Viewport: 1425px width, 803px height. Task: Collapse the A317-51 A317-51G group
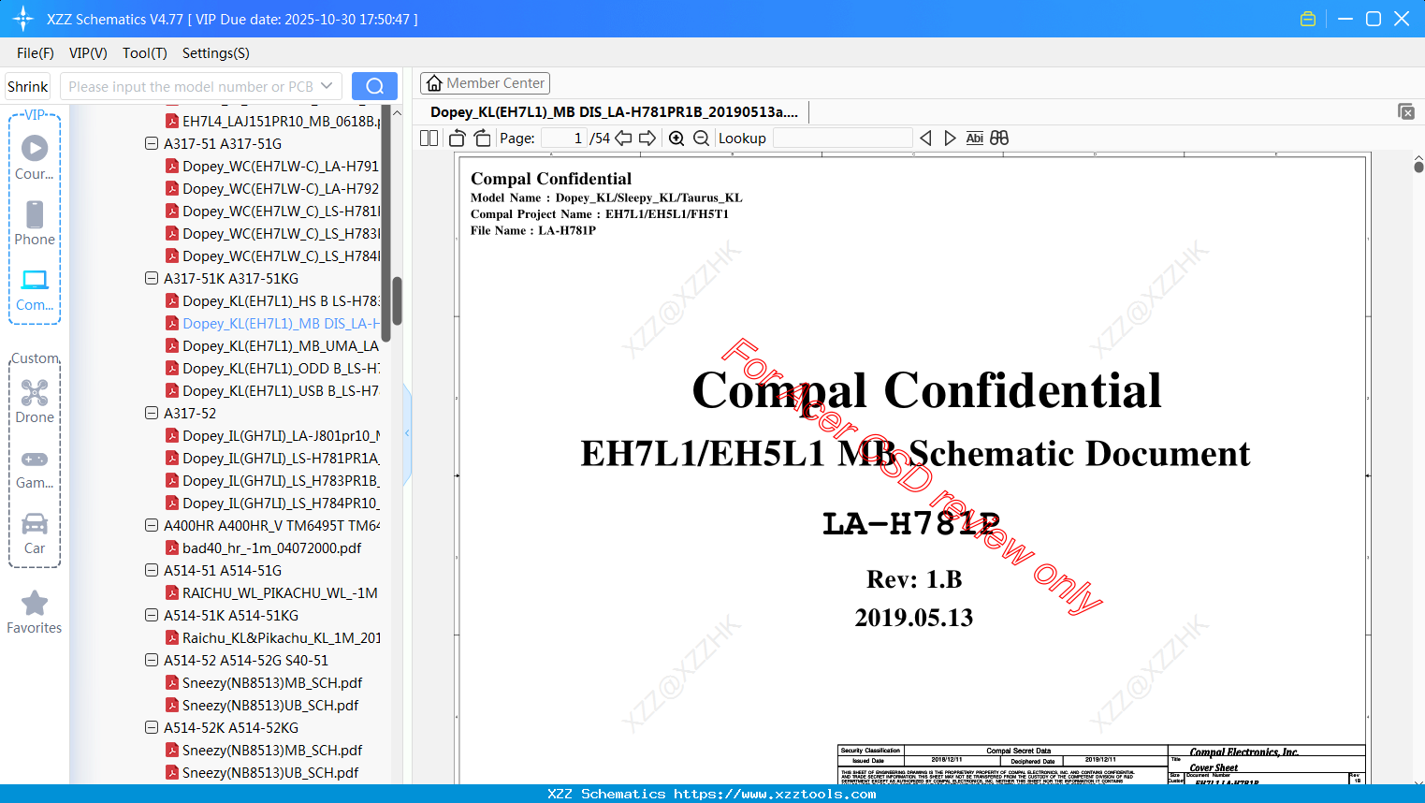(x=152, y=144)
